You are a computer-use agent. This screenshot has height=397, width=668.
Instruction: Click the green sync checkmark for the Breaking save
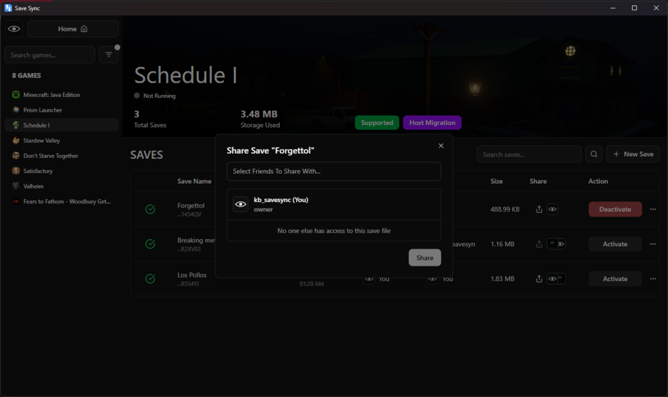(x=150, y=244)
